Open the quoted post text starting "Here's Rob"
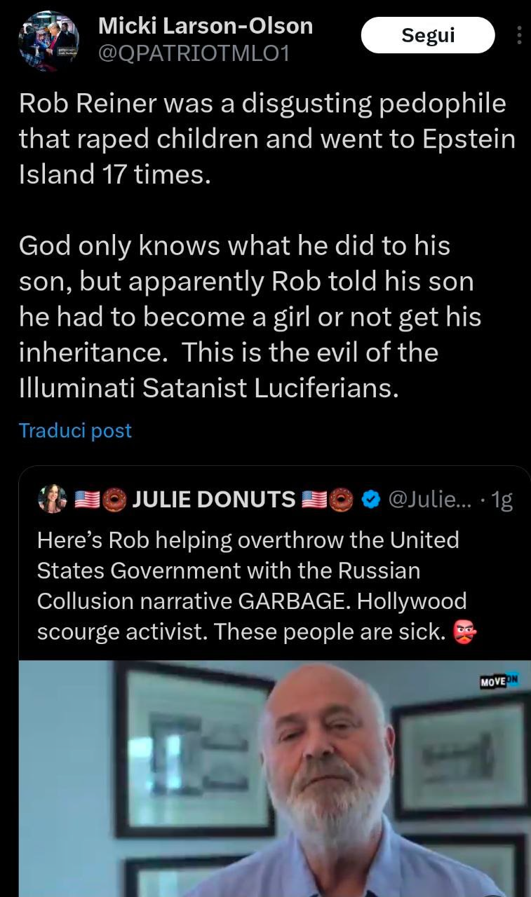This screenshot has width=531, height=897. (x=253, y=586)
